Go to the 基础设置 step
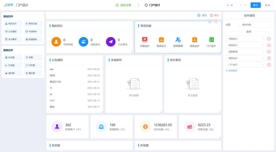The height and width of the screenshot is (152, 276). pos(123,5)
